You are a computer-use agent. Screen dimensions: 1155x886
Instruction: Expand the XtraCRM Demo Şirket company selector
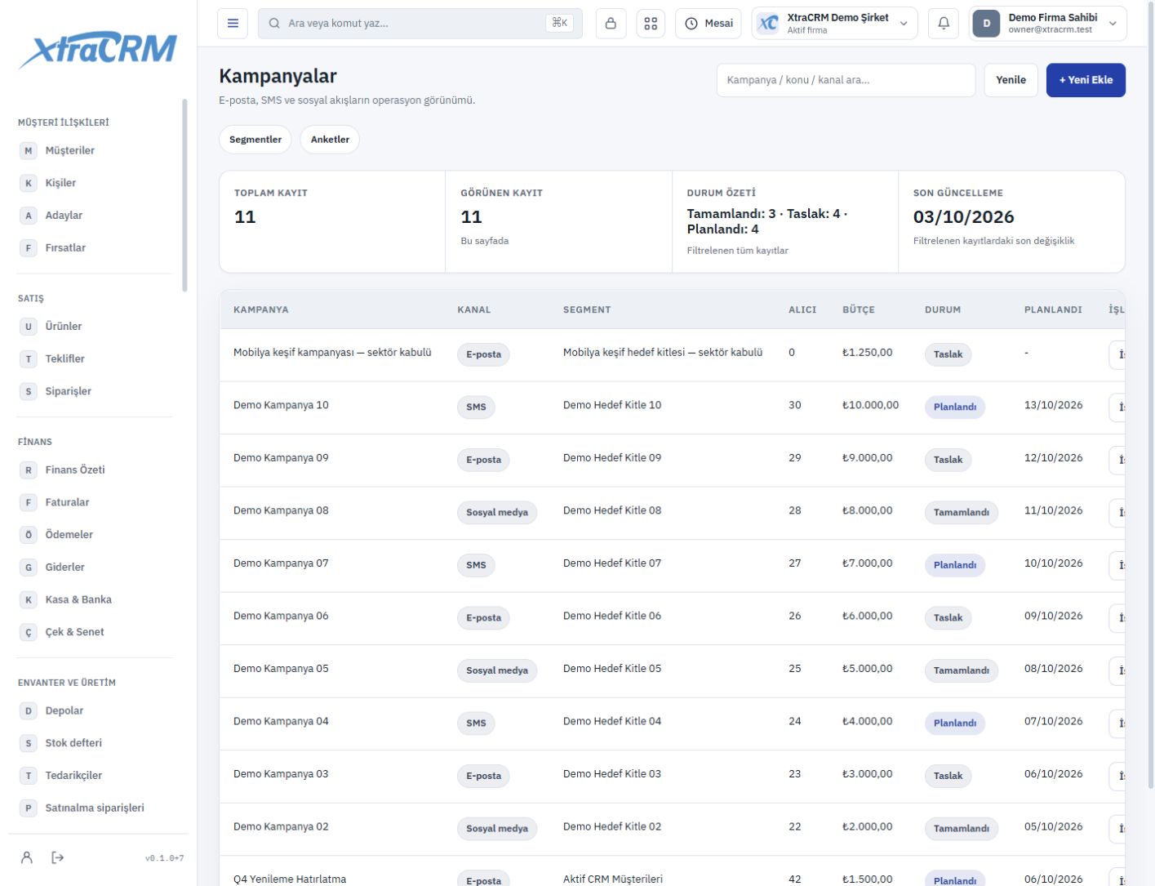[x=834, y=24]
